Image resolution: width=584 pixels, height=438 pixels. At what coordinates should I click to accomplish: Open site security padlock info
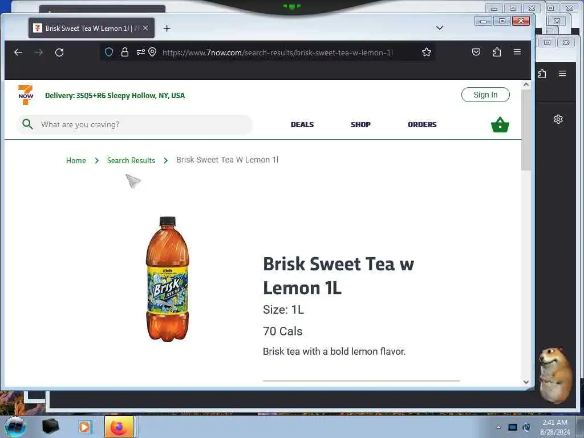click(125, 52)
